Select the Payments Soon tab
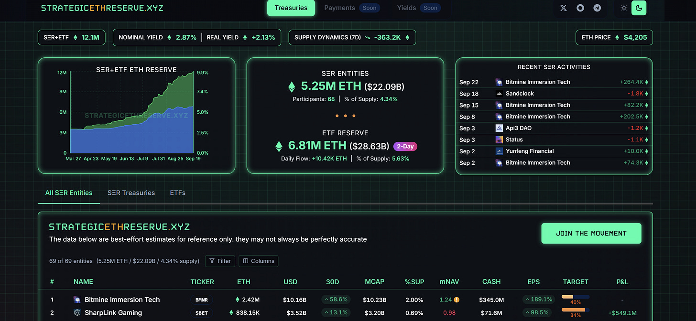This screenshot has width=696, height=321. pyautogui.click(x=352, y=8)
